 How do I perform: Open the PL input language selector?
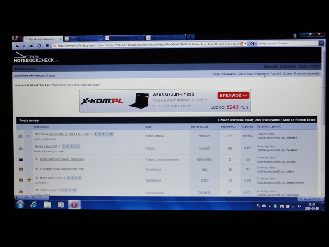(x=259, y=205)
